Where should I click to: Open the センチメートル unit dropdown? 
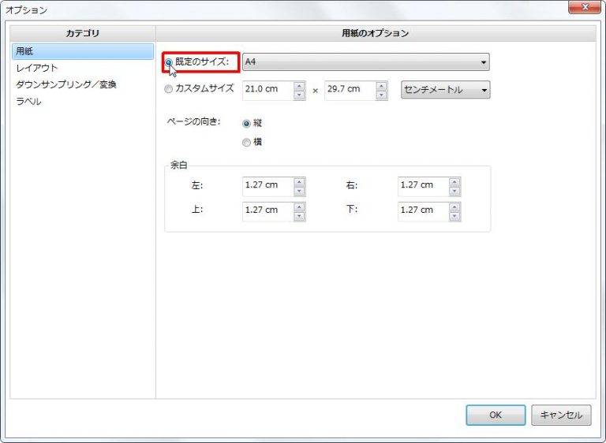445,90
